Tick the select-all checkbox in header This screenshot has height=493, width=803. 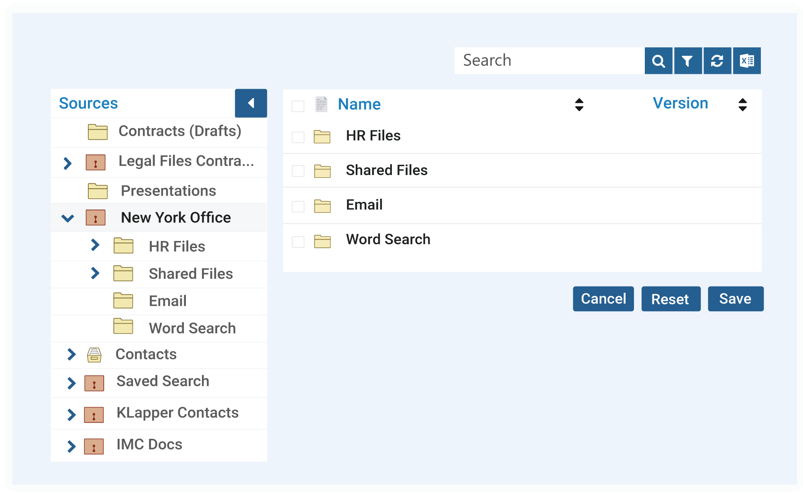pyautogui.click(x=298, y=106)
